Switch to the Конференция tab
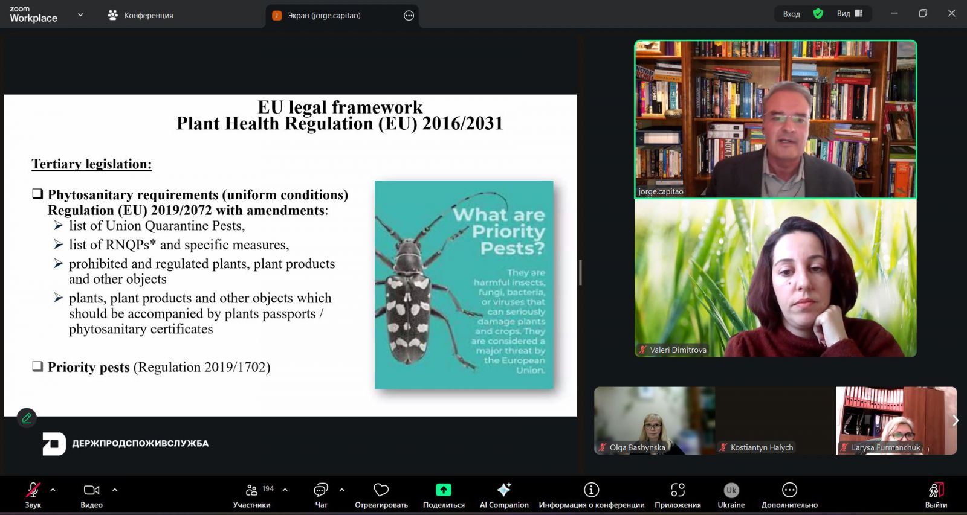Image resolution: width=967 pixels, height=515 pixels. coord(141,16)
